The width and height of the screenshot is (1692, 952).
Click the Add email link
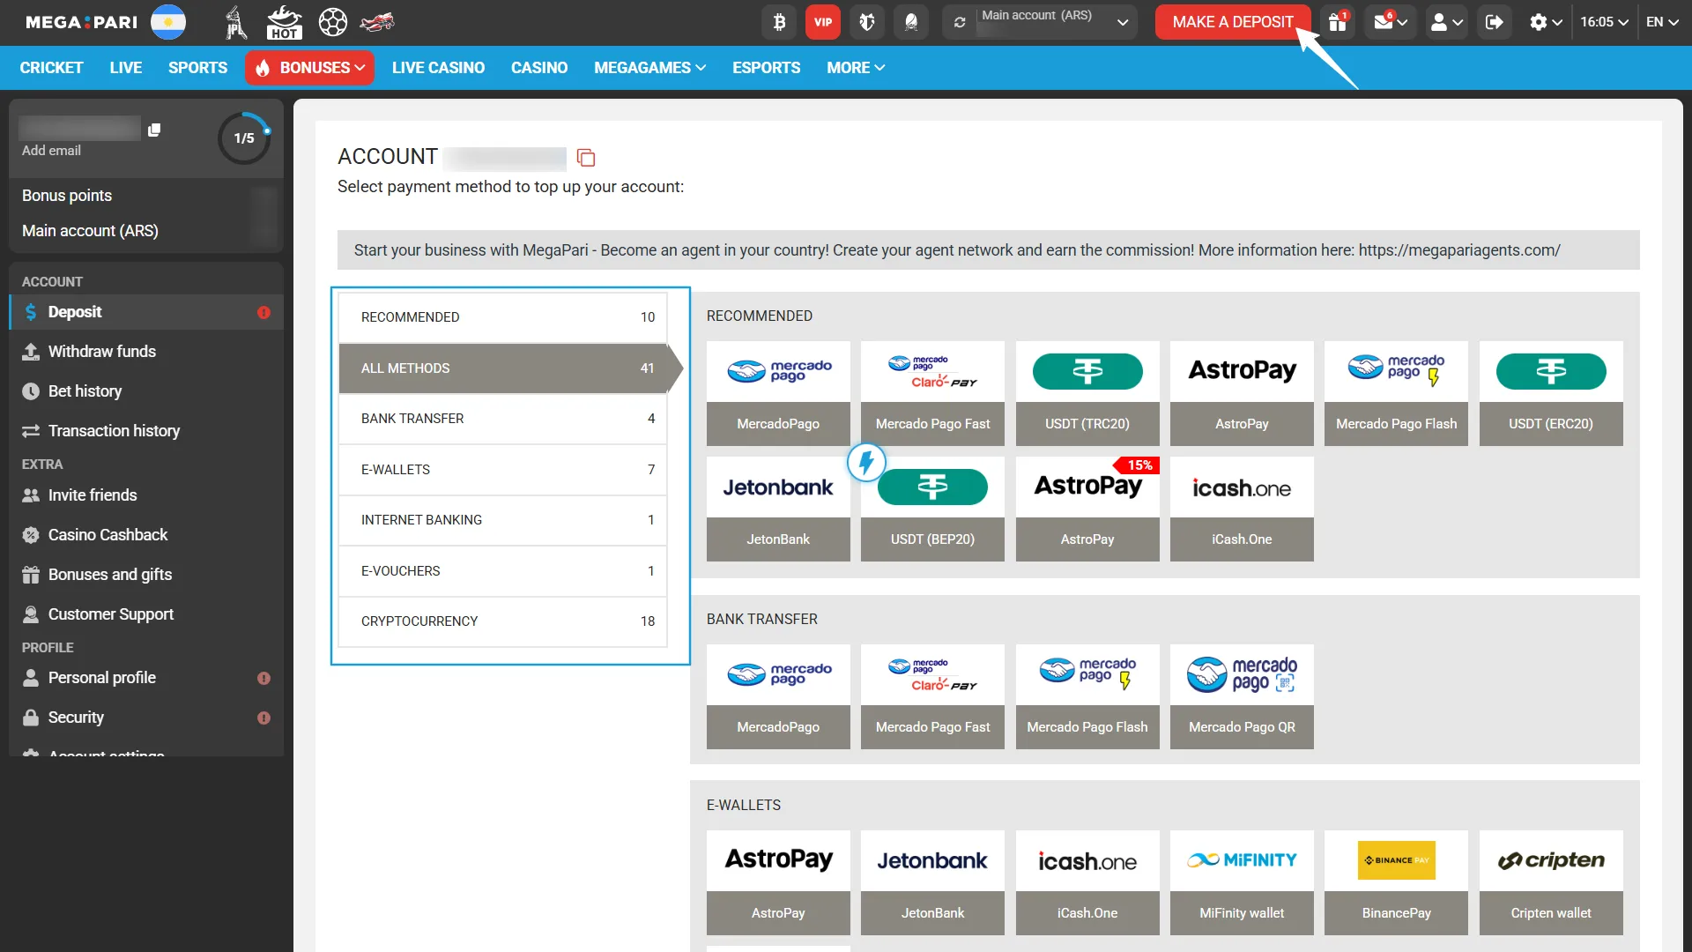click(x=51, y=151)
